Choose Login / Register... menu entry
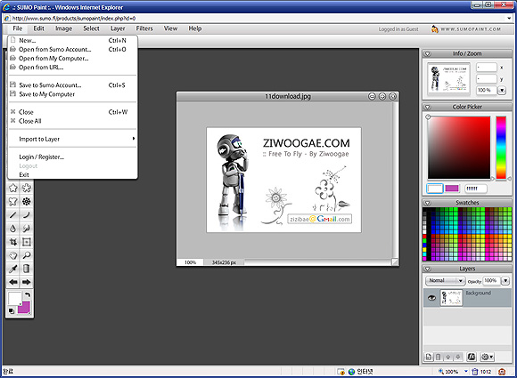The width and height of the screenshot is (517, 378). tap(72, 157)
